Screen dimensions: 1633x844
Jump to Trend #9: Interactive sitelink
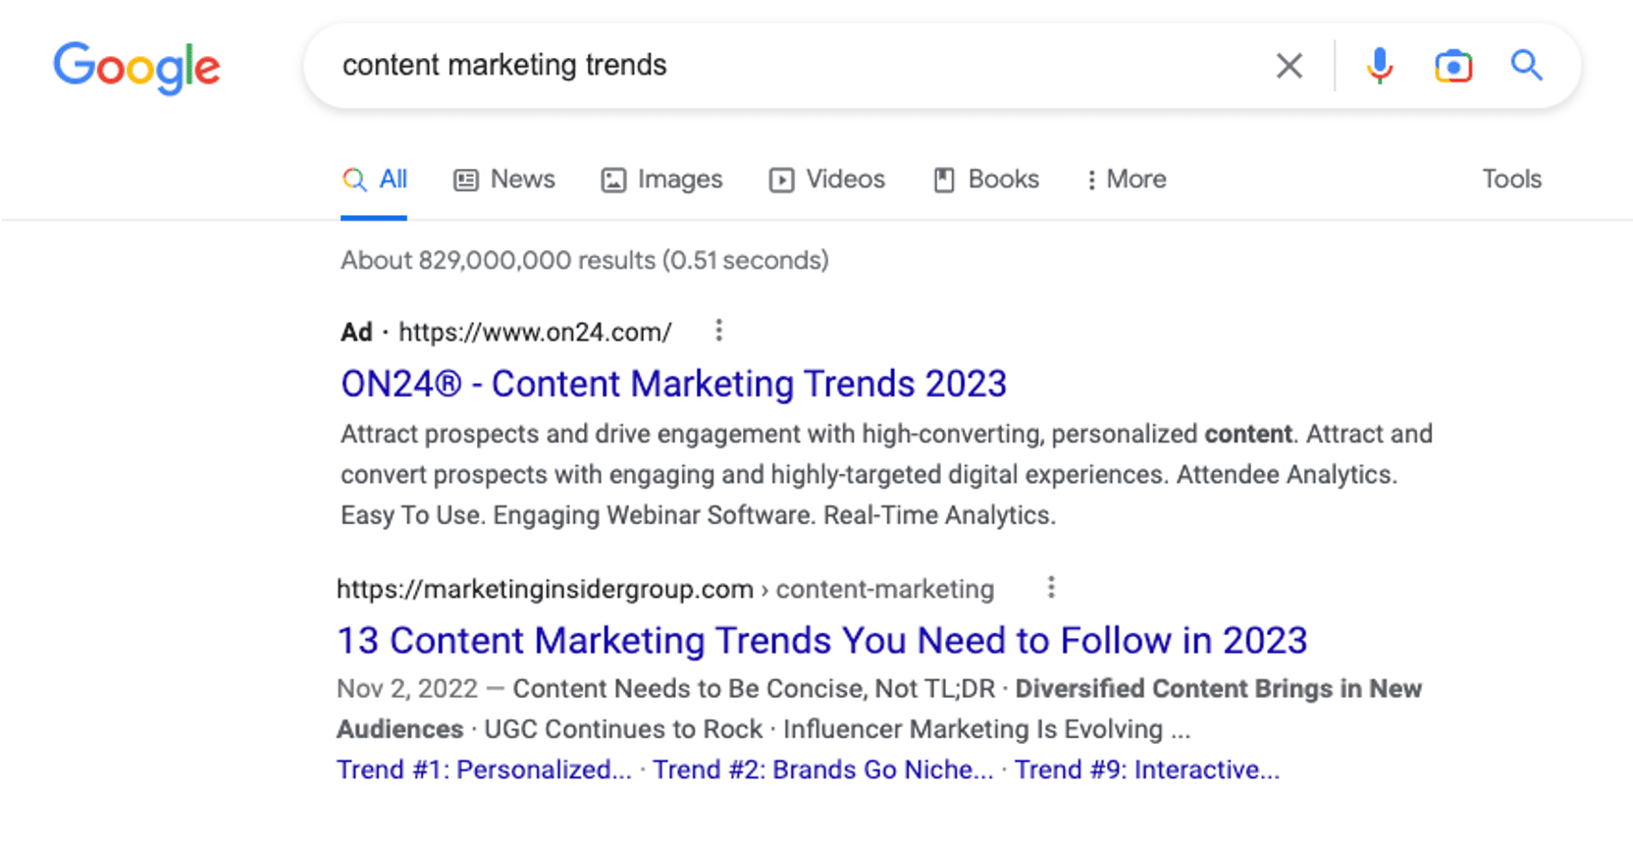[x=1147, y=770]
